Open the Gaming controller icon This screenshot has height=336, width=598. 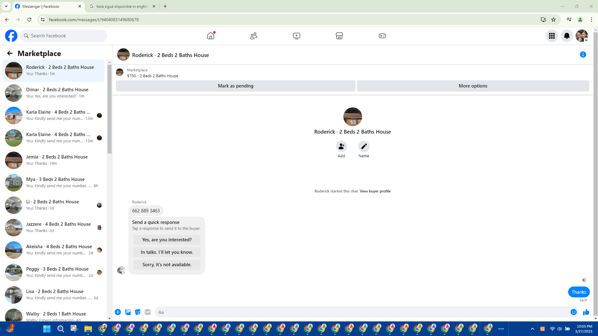(382, 36)
